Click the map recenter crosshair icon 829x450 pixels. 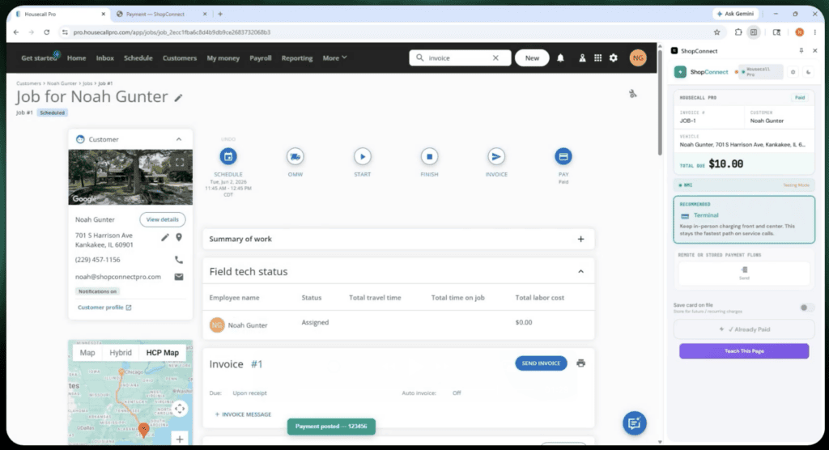(180, 409)
